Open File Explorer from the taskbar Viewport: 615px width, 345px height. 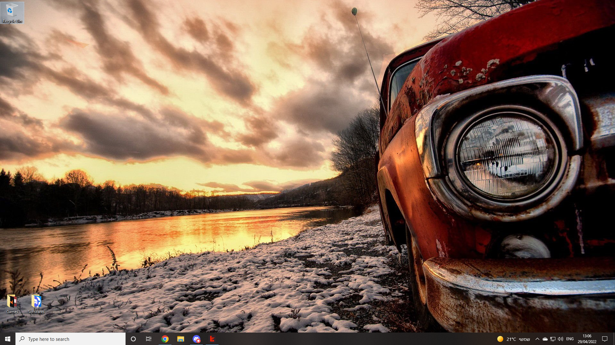click(181, 339)
